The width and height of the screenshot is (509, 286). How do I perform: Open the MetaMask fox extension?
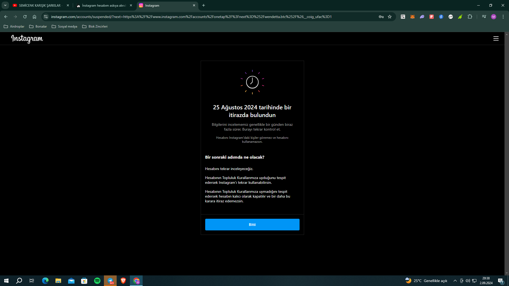413,17
